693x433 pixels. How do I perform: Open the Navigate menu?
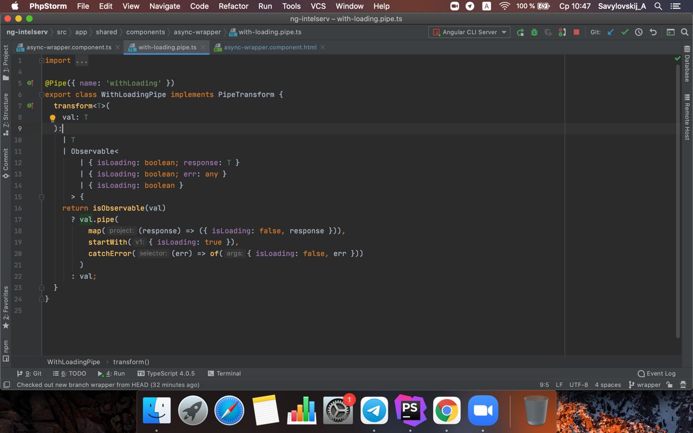tap(165, 6)
